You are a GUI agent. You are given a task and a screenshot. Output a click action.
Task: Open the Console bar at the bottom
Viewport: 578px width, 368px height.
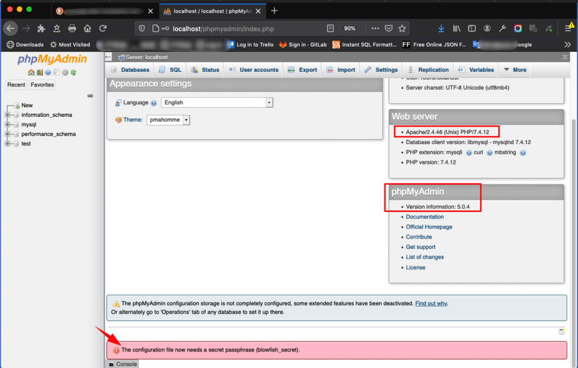point(123,364)
